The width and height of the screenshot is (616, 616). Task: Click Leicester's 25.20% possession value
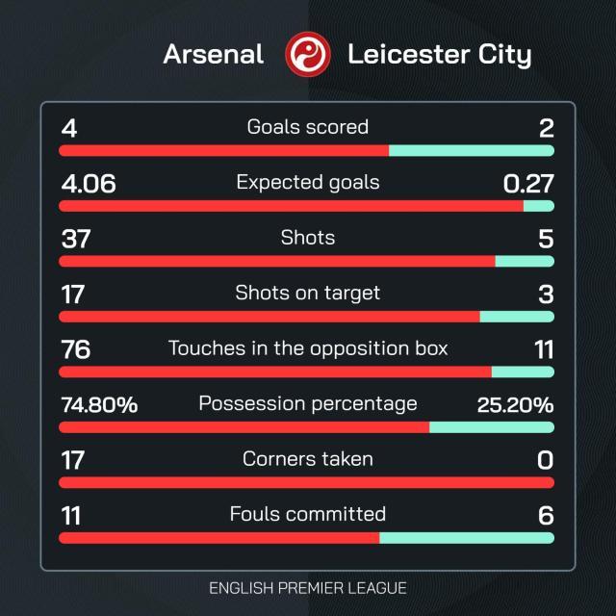tap(515, 405)
